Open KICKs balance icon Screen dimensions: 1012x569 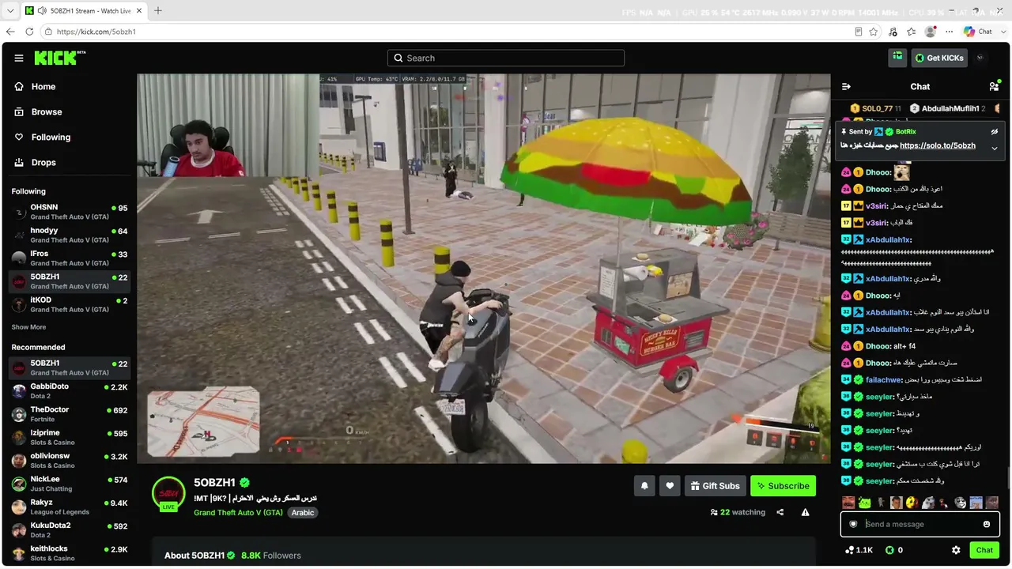click(894, 550)
